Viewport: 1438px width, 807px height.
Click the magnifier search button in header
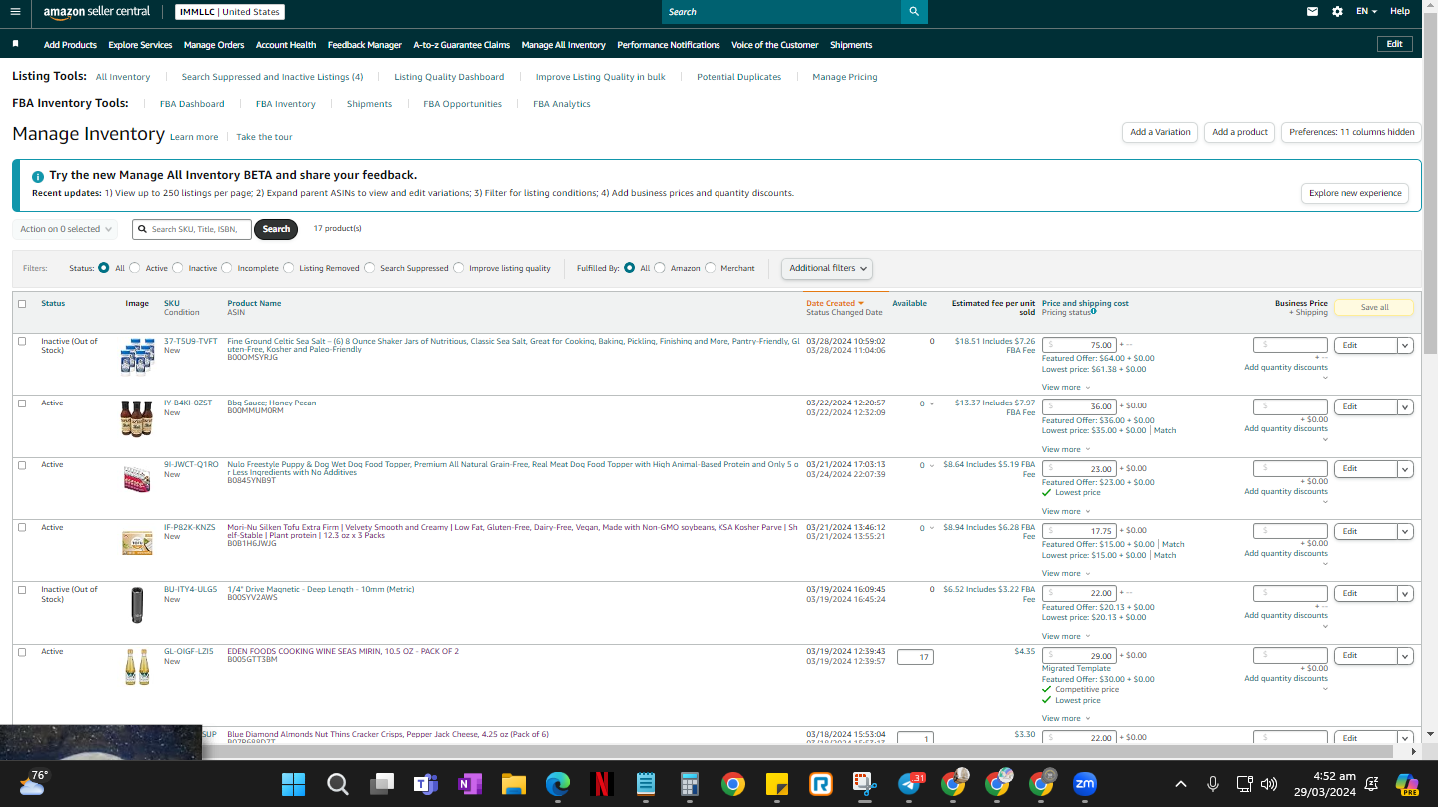tap(914, 12)
